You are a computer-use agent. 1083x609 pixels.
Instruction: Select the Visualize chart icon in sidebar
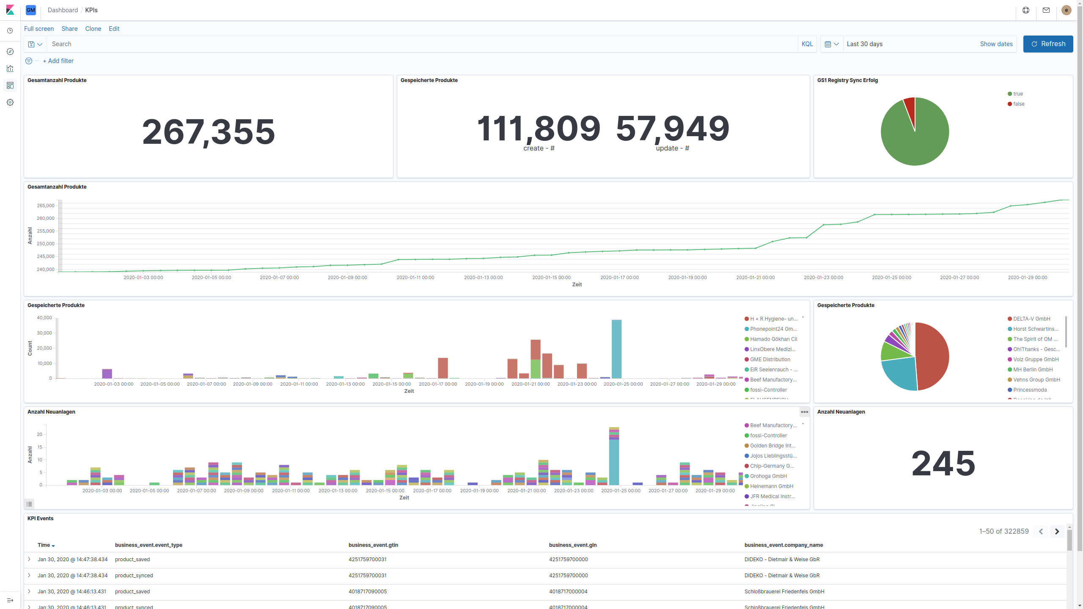(x=10, y=68)
